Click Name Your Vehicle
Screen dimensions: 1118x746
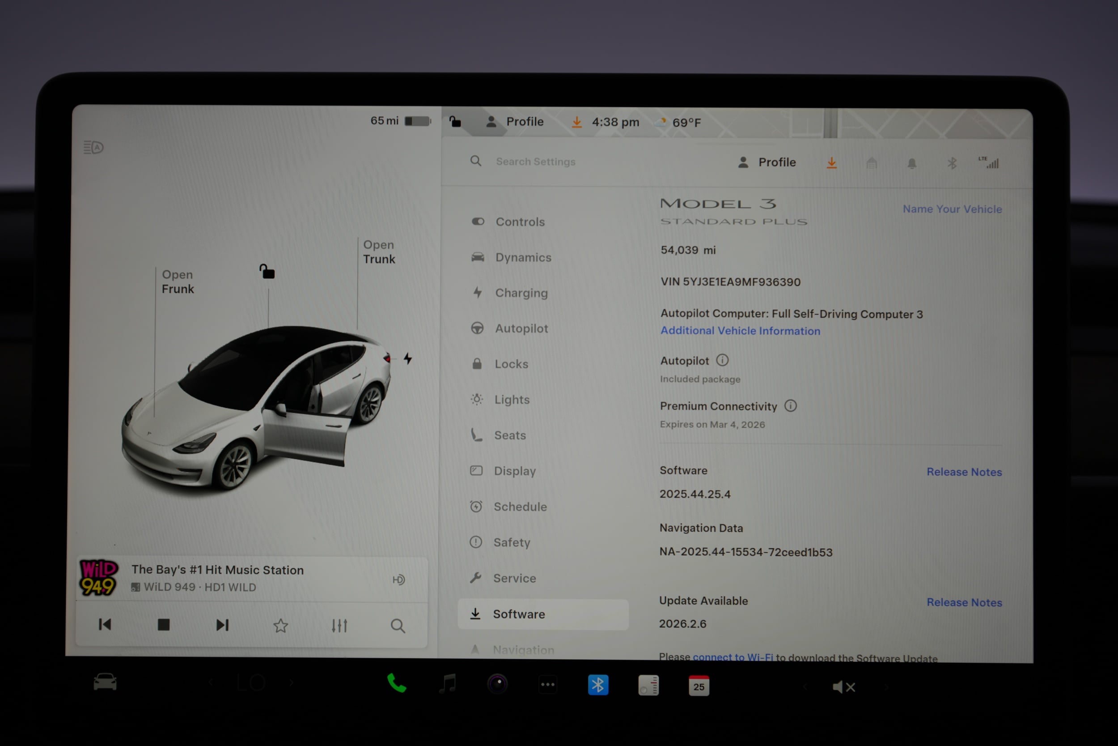[x=952, y=209]
